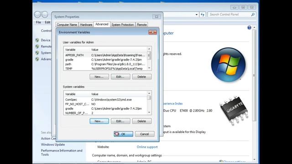Viewport: 292px width, 164px height.
Task: Click the Windows logo image
Action: point(228,65)
